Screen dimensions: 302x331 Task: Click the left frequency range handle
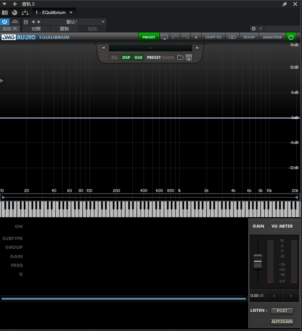pos(3,198)
